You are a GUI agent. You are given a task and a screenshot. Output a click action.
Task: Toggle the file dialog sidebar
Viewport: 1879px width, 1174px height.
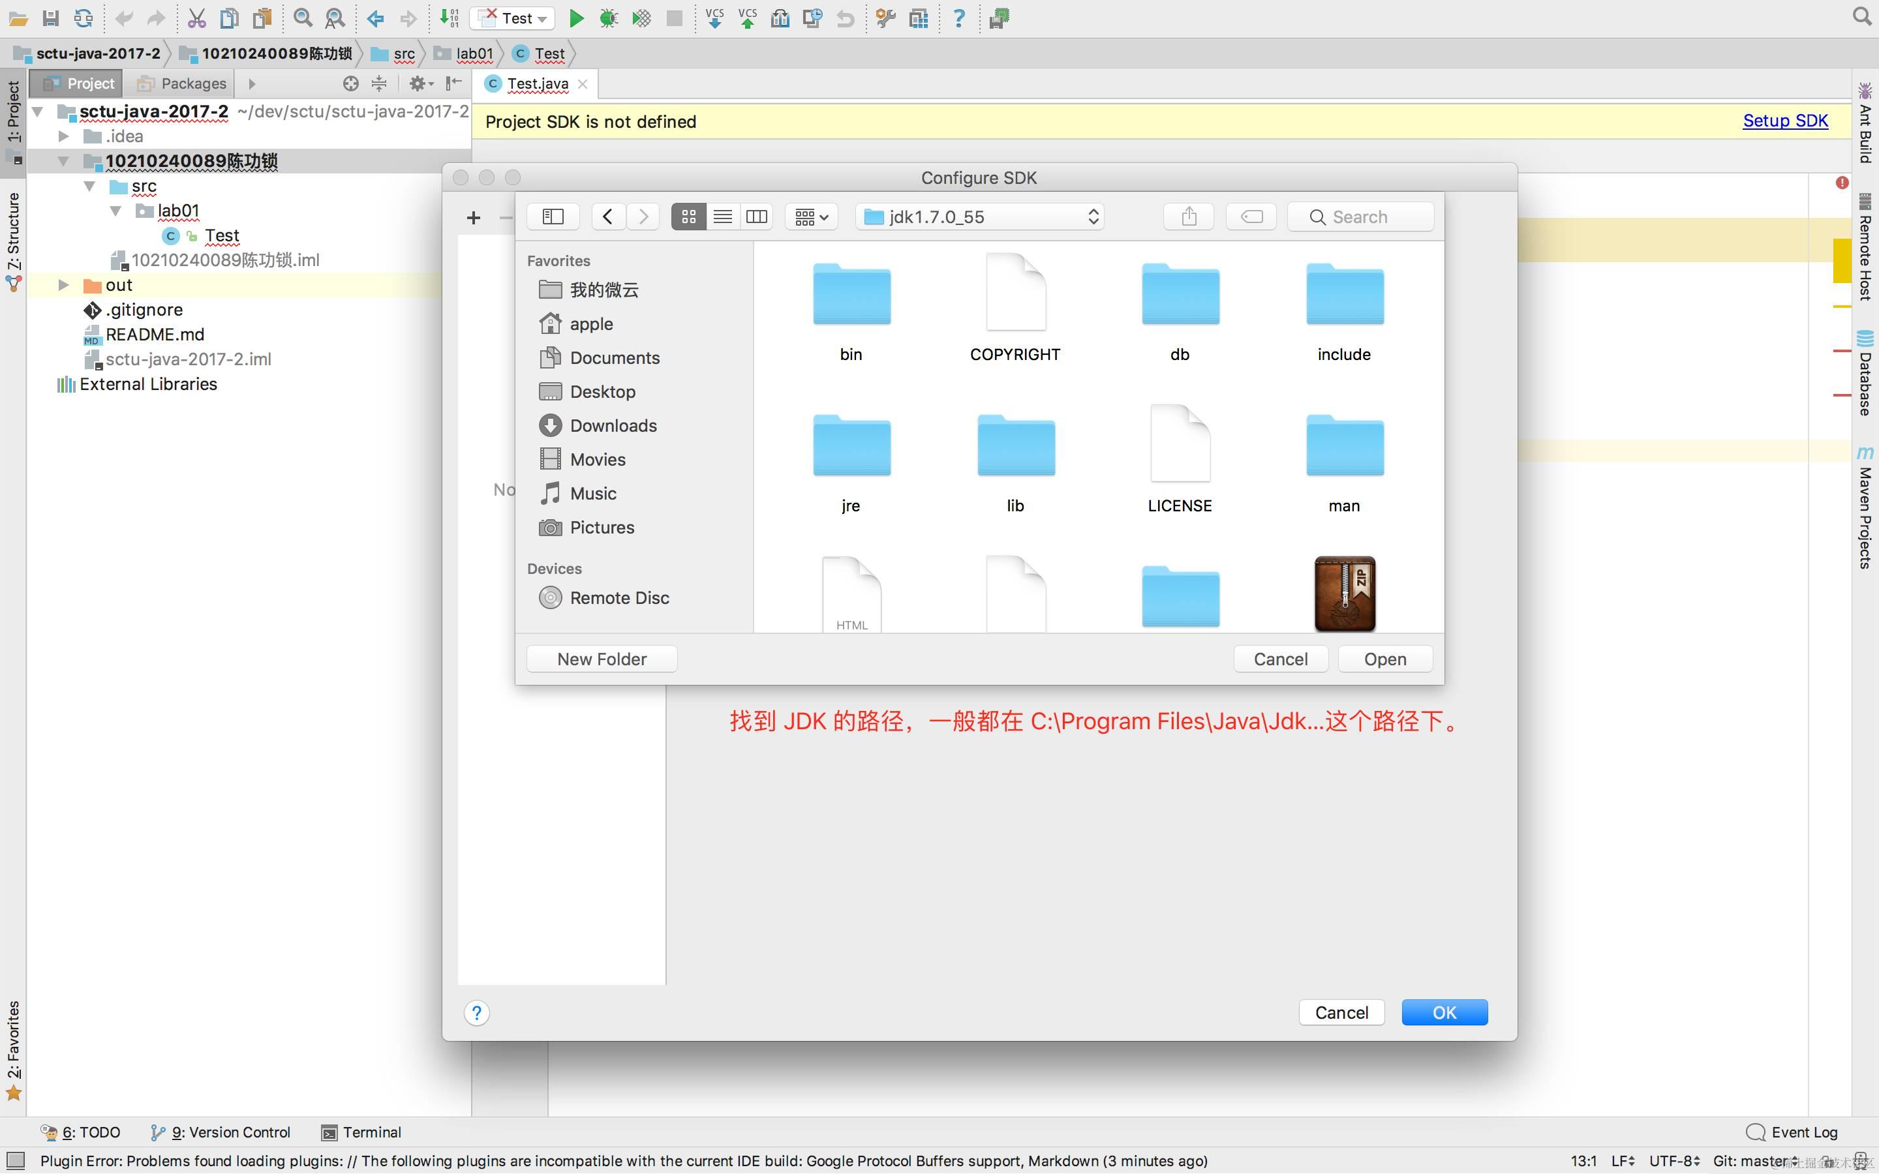tap(553, 217)
